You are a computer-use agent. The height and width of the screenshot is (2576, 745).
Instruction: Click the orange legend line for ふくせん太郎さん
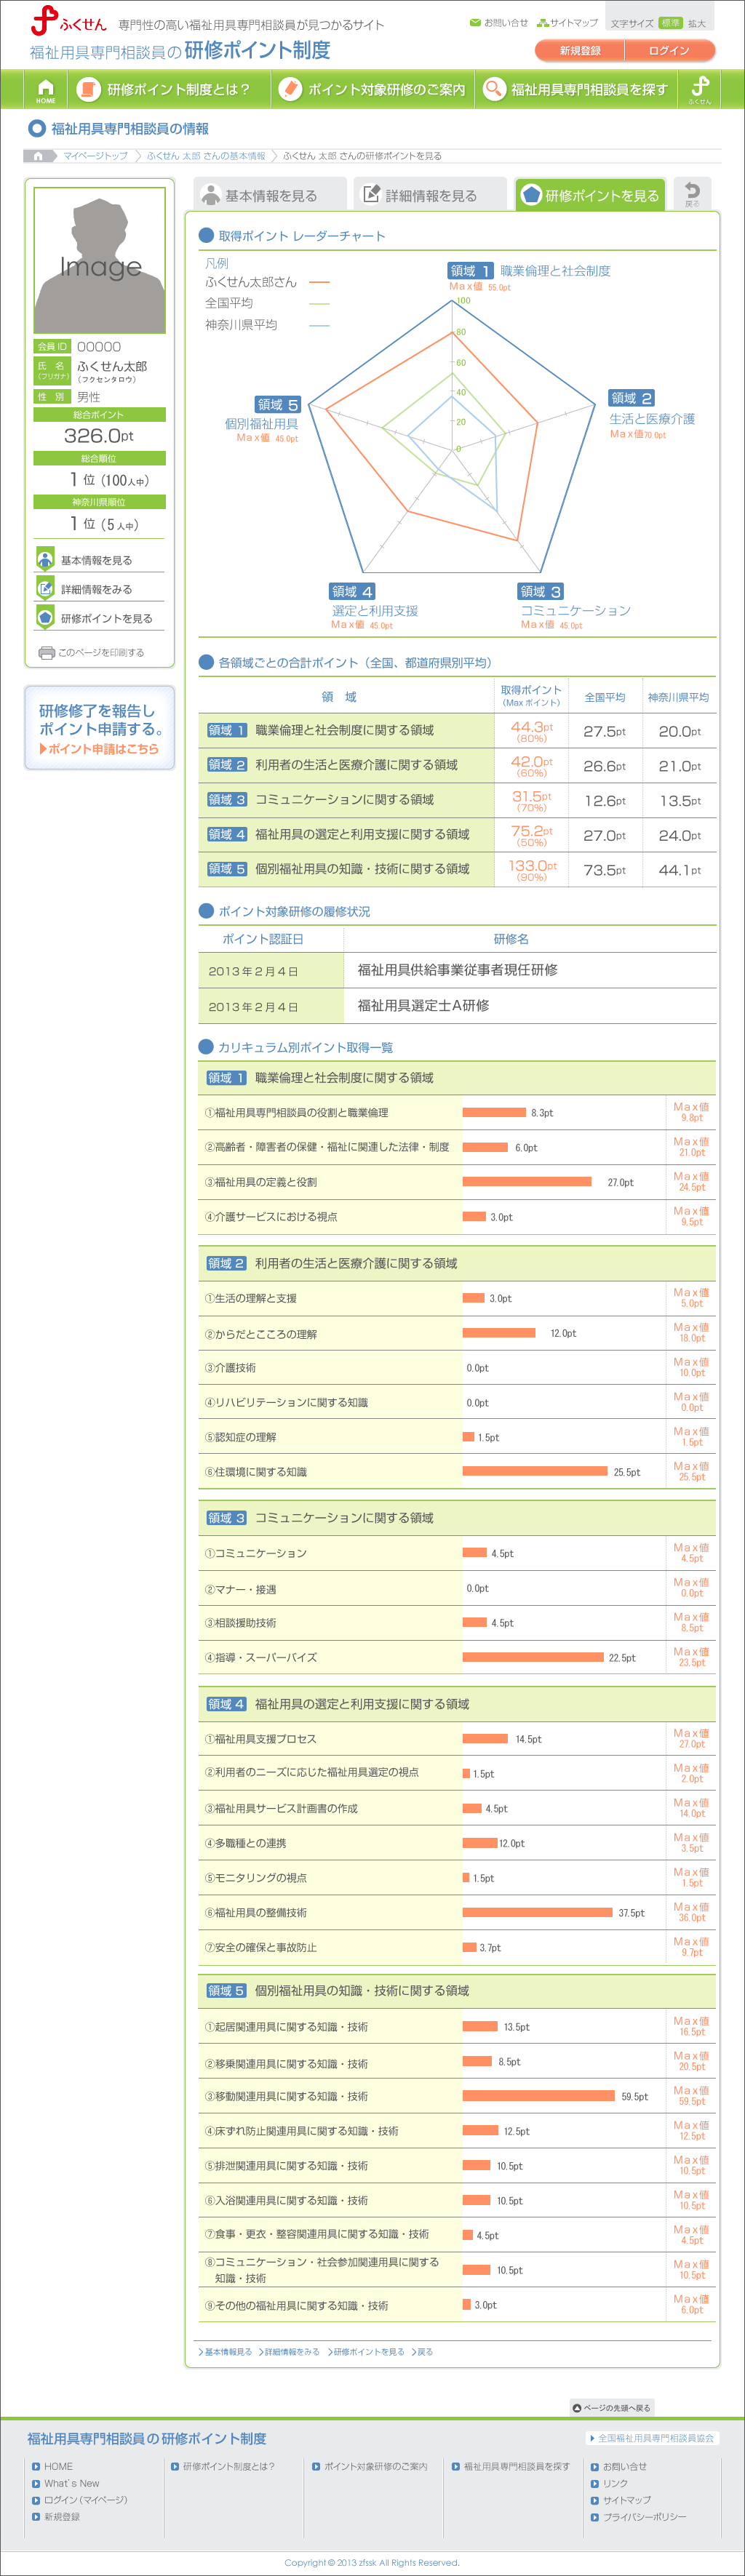coord(319,283)
